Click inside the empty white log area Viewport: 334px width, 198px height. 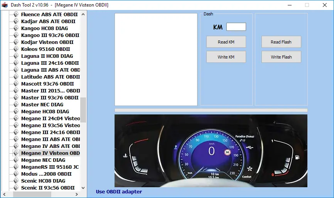coord(156,60)
